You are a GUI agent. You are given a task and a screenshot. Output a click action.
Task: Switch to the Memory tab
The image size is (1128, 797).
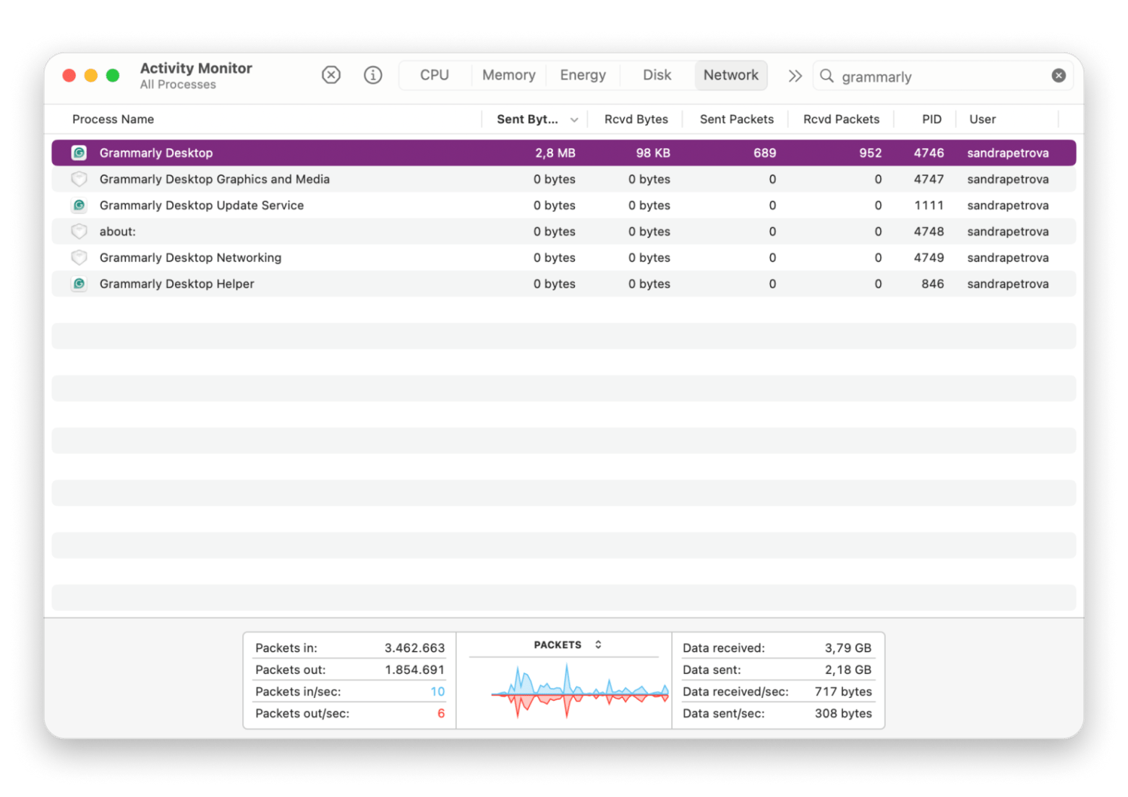[509, 75]
